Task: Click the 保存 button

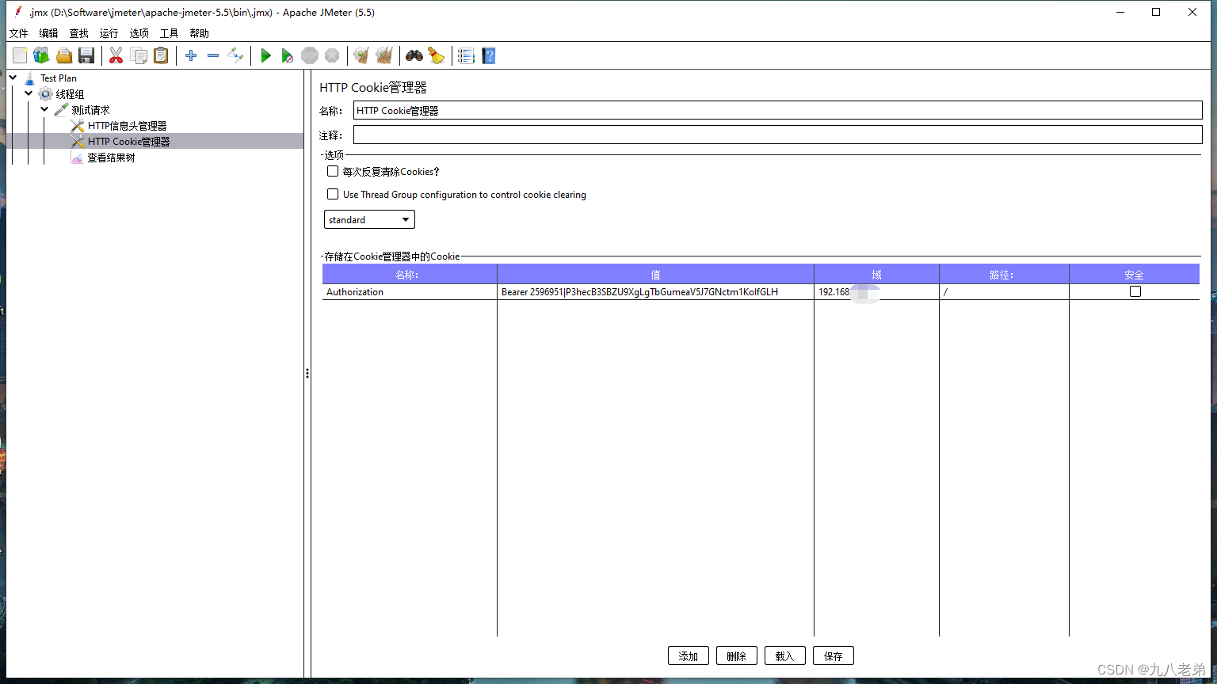Action: [834, 655]
